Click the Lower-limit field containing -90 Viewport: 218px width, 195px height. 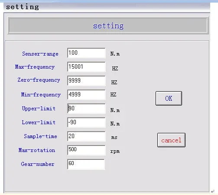tap(86, 122)
